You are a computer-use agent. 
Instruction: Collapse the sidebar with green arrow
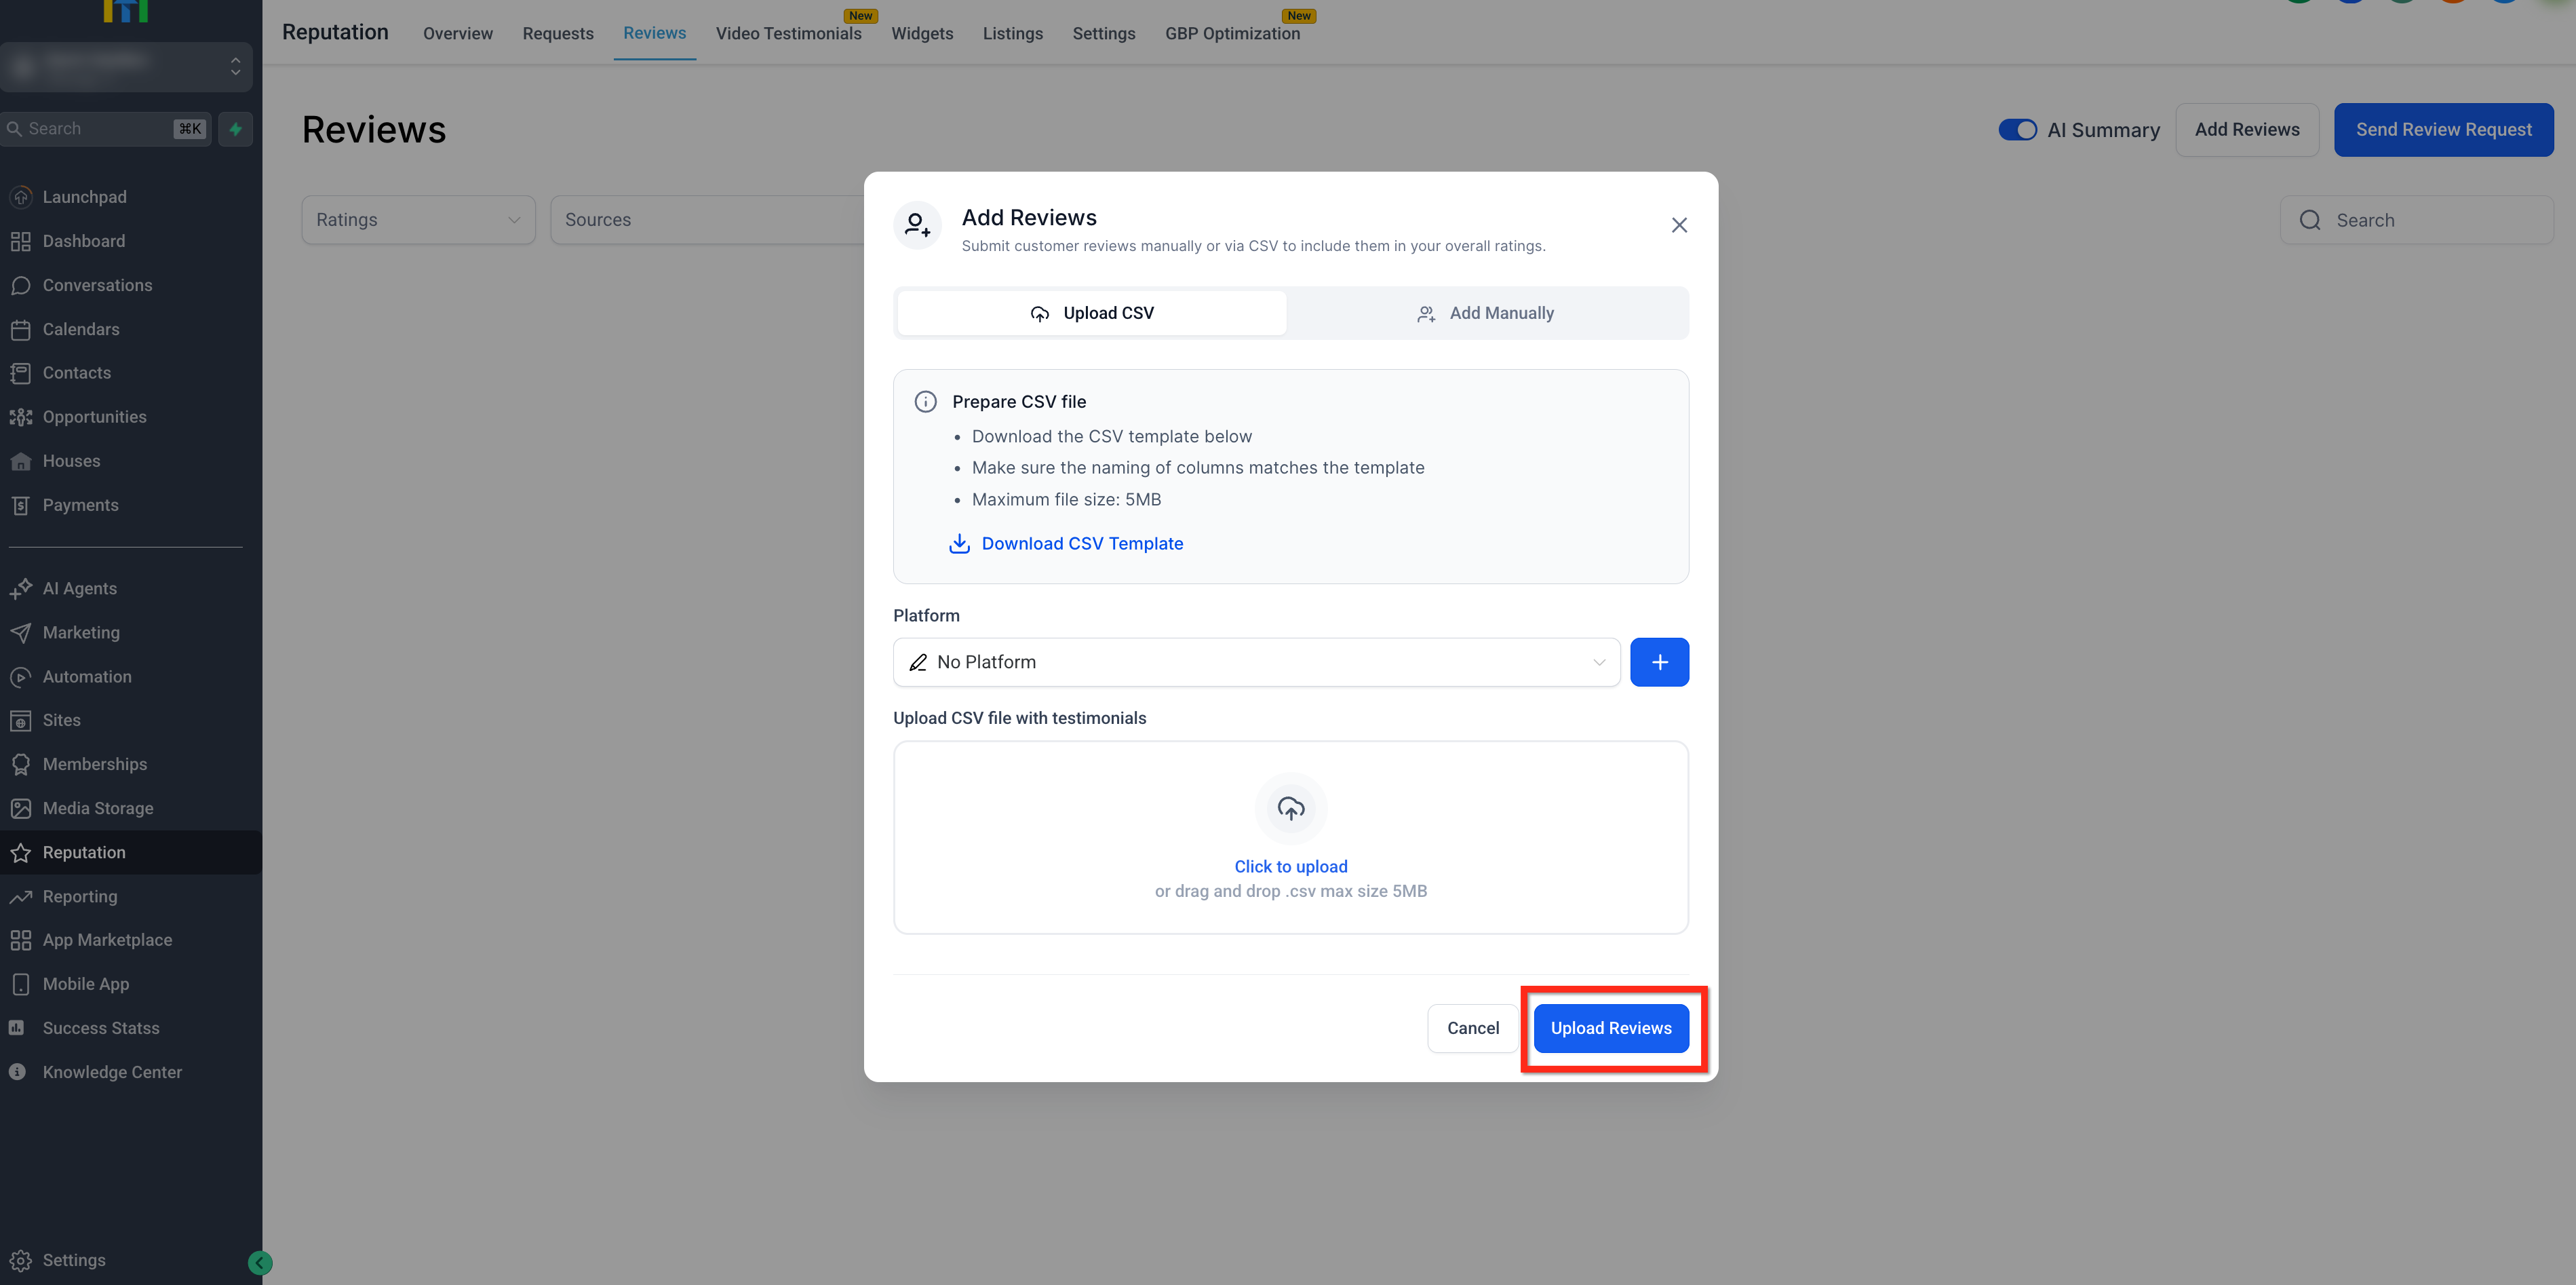point(259,1262)
